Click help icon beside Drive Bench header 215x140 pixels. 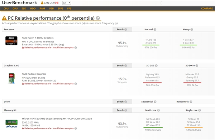126,101
